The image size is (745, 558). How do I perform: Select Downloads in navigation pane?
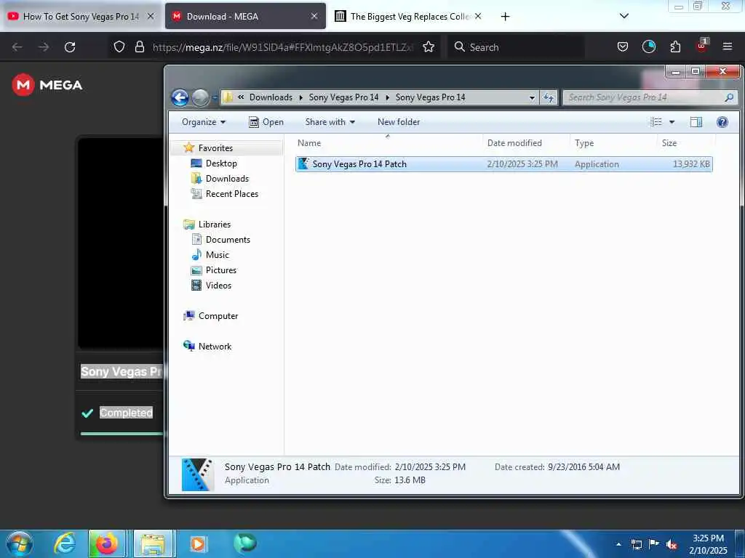click(x=227, y=179)
